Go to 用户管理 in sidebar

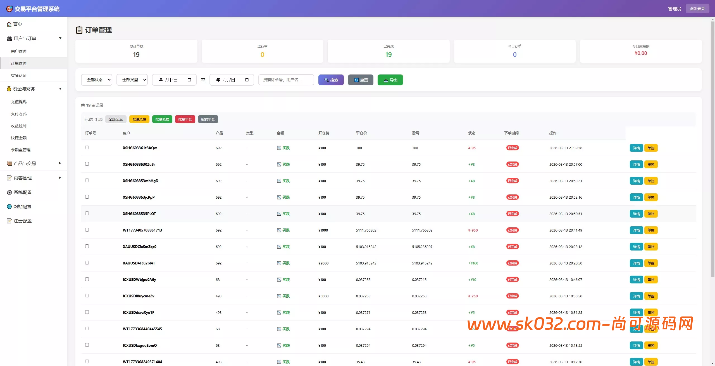(19, 51)
